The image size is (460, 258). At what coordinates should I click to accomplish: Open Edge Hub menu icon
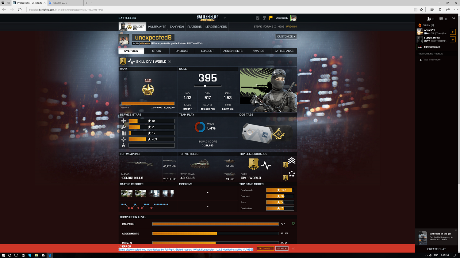point(432,10)
